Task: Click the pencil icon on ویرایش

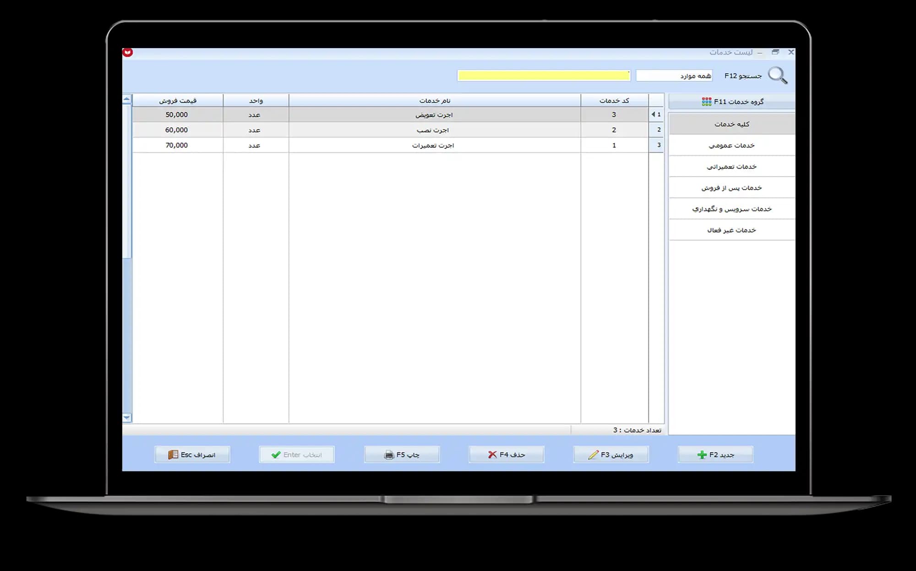Action: point(594,455)
